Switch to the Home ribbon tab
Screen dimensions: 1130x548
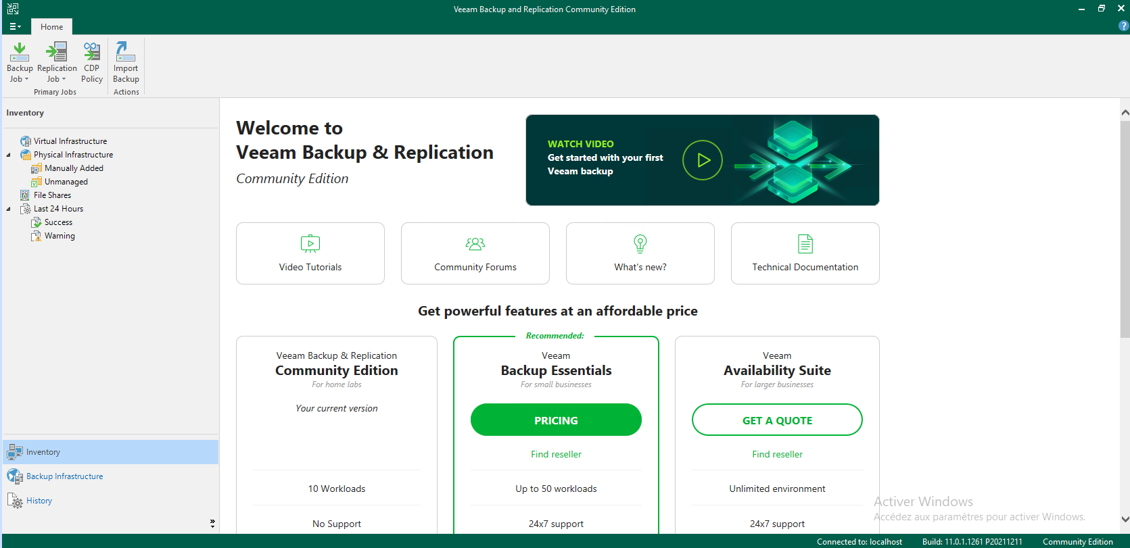51,27
